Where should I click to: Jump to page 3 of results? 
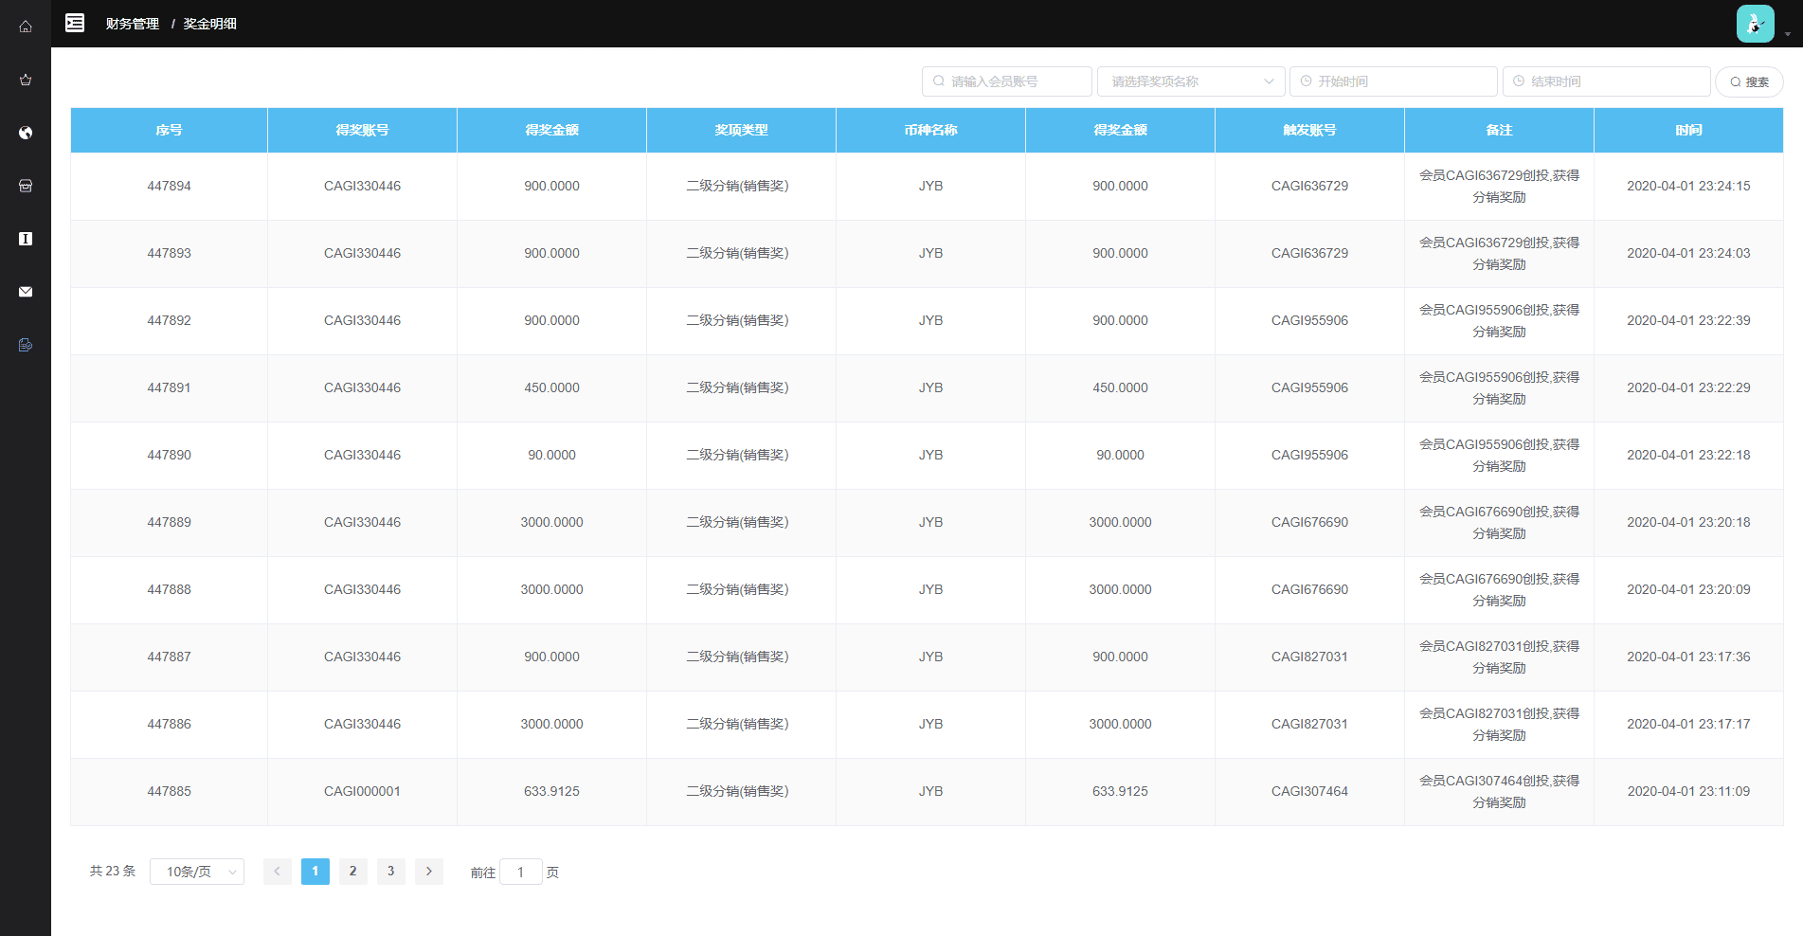tap(390, 872)
